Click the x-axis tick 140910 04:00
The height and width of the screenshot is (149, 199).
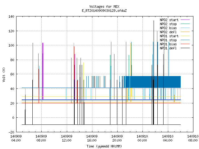point(168,138)
